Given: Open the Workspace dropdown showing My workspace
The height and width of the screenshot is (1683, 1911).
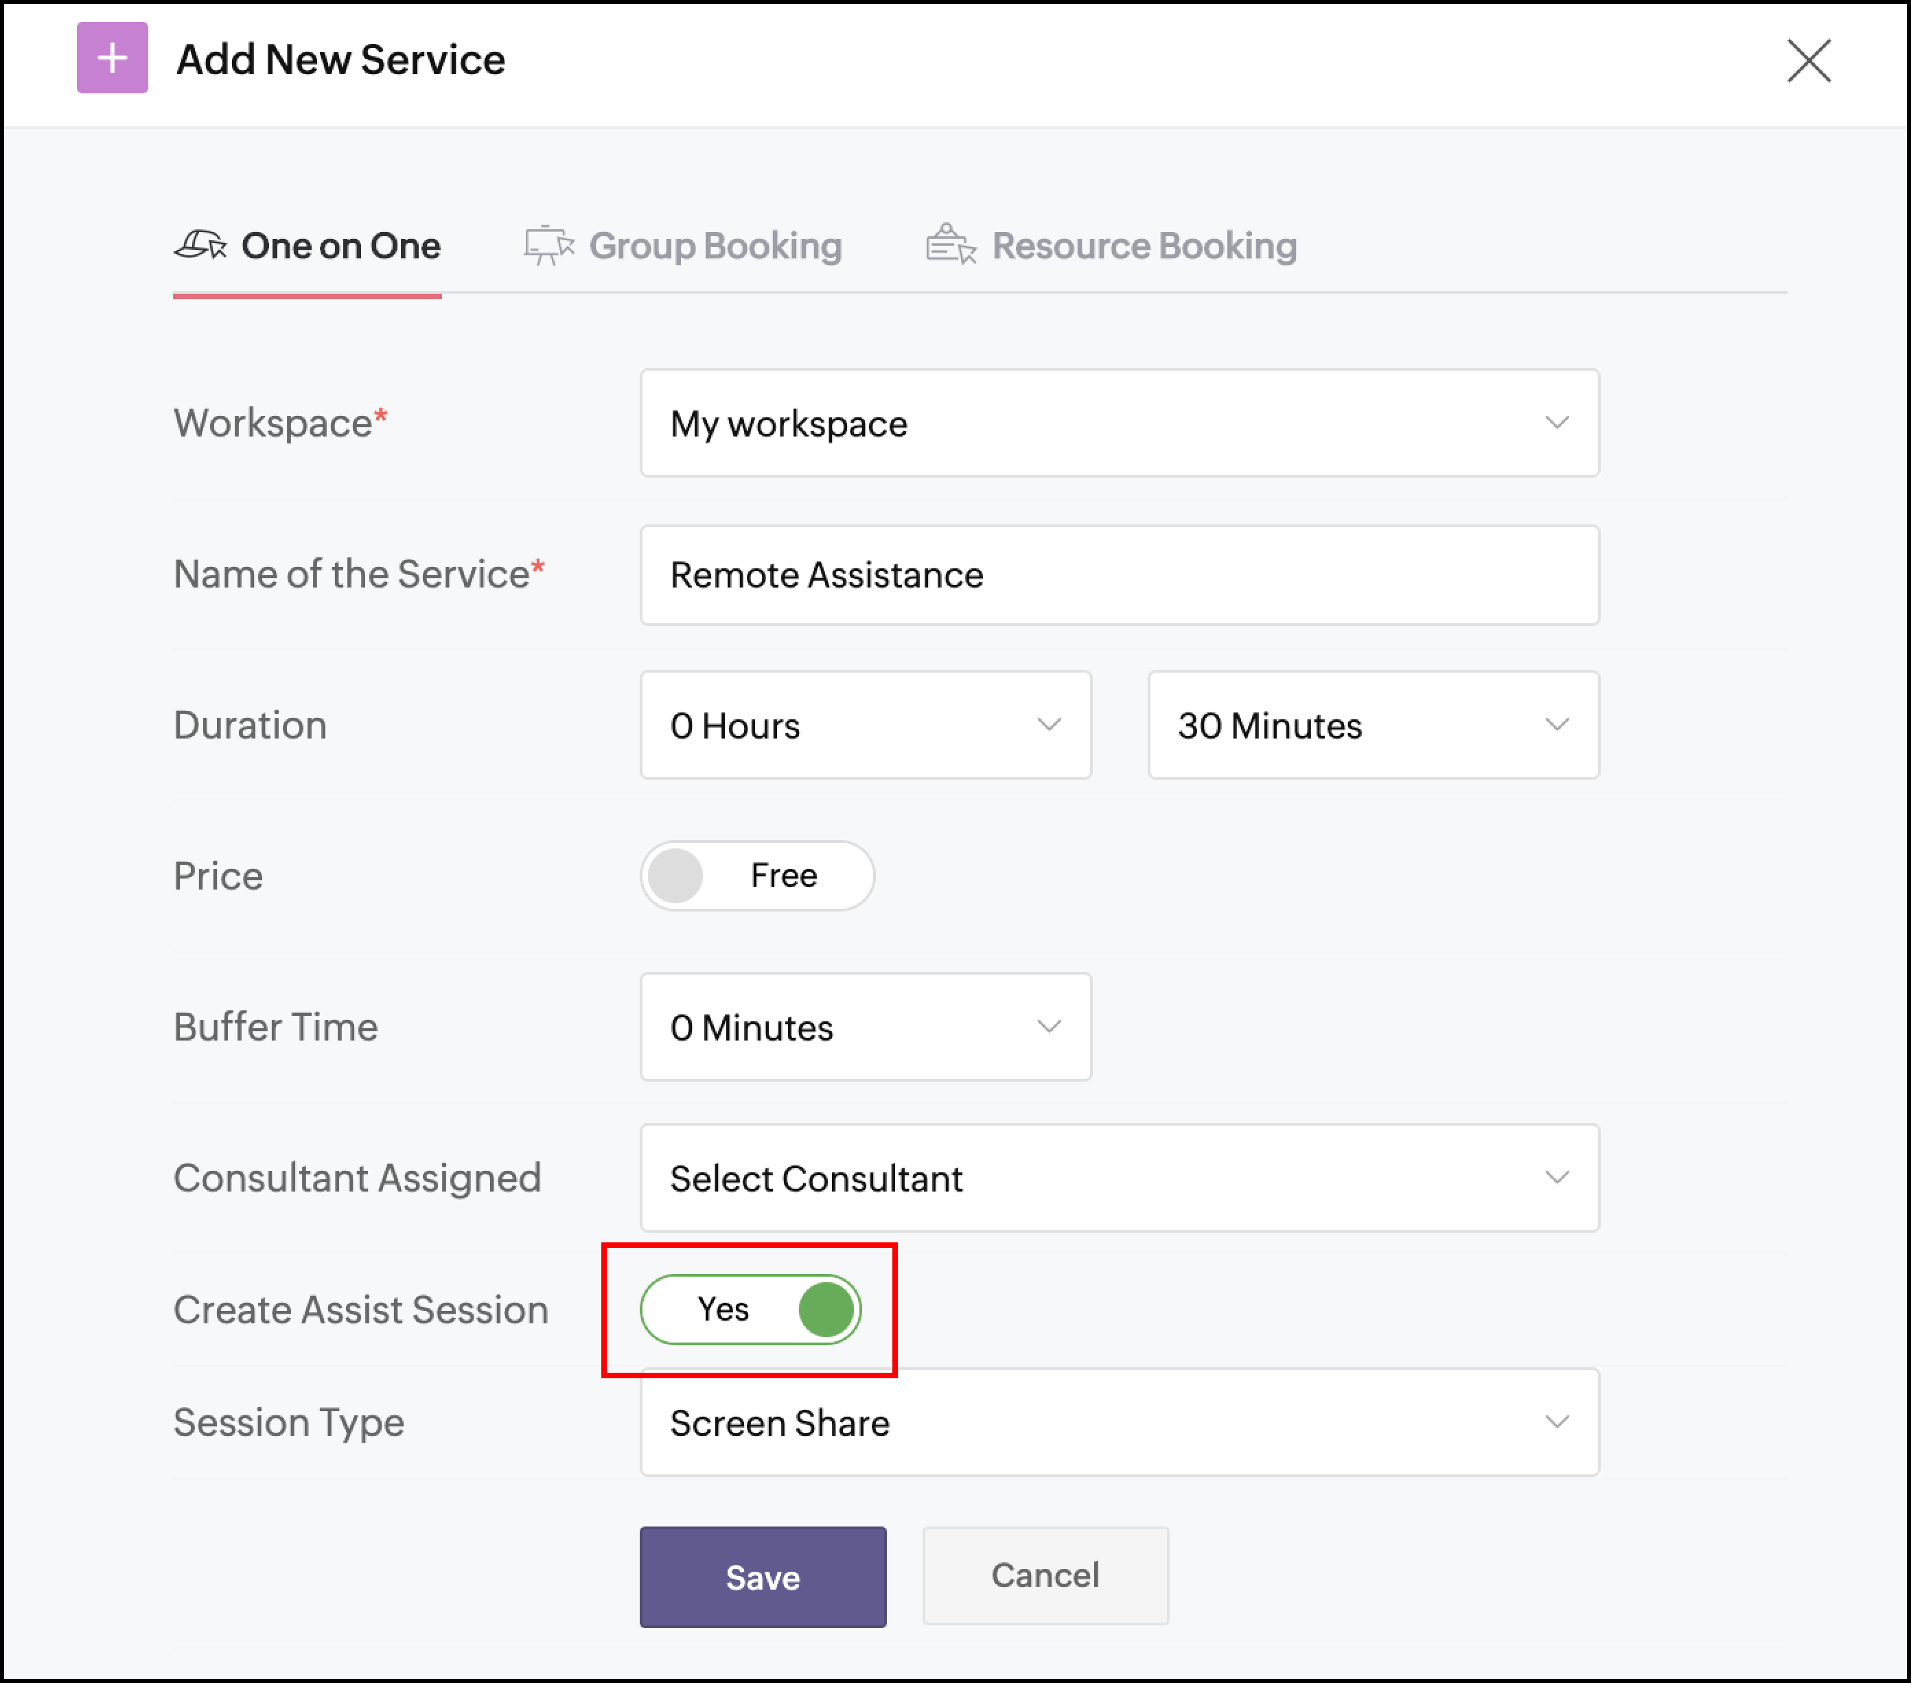Looking at the screenshot, I should [1119, 423].
